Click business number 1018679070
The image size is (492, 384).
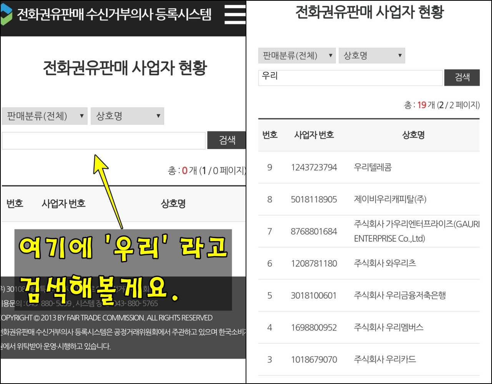314,360
